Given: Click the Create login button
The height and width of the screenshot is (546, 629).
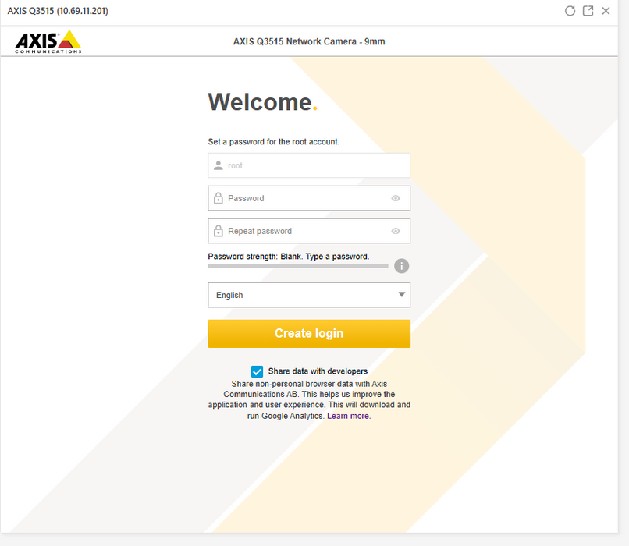Looking at the screenshot, I should (309, 334).
